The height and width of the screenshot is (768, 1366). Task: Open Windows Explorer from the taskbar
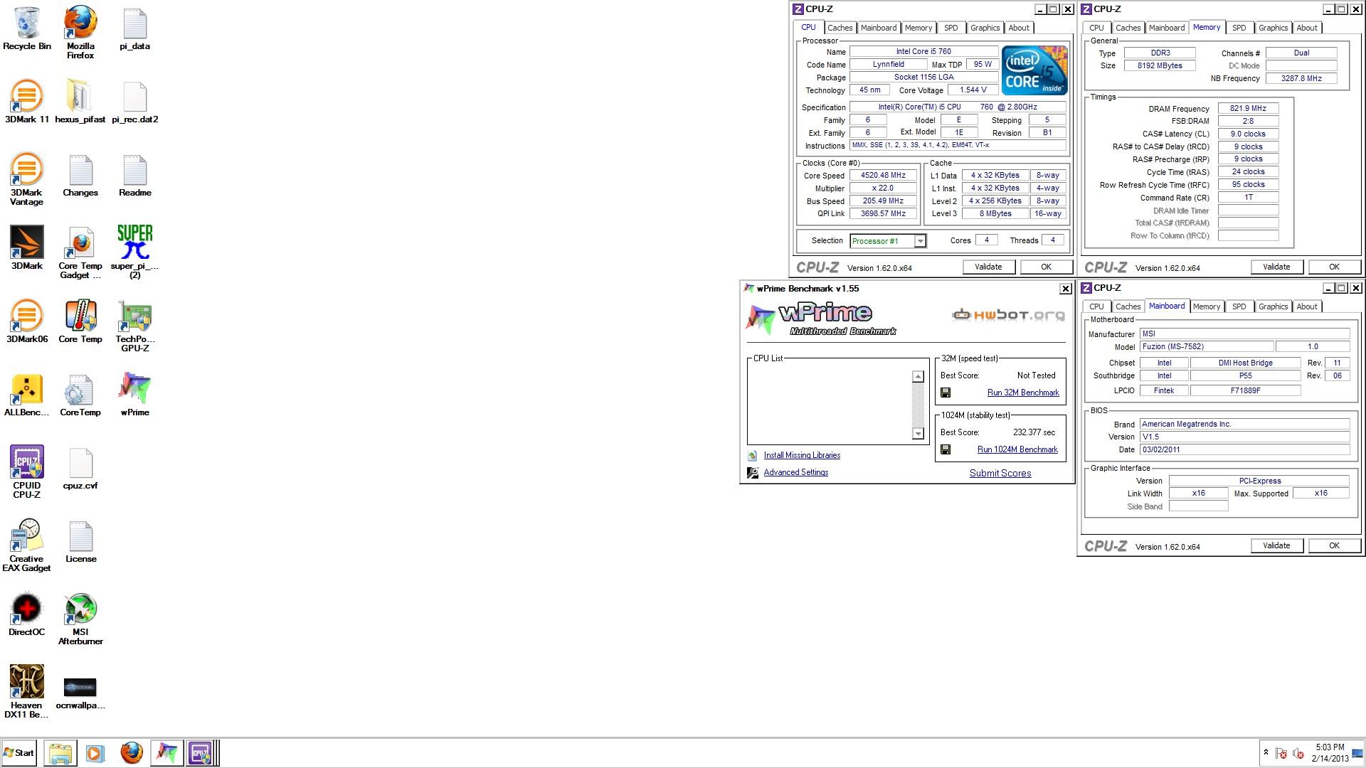pos(60,753)
